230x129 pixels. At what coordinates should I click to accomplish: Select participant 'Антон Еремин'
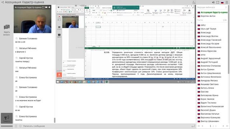click(x=206, y=70)
